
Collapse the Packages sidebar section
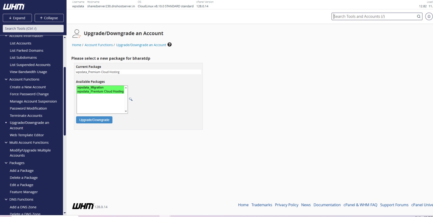(x=6, y=163)
